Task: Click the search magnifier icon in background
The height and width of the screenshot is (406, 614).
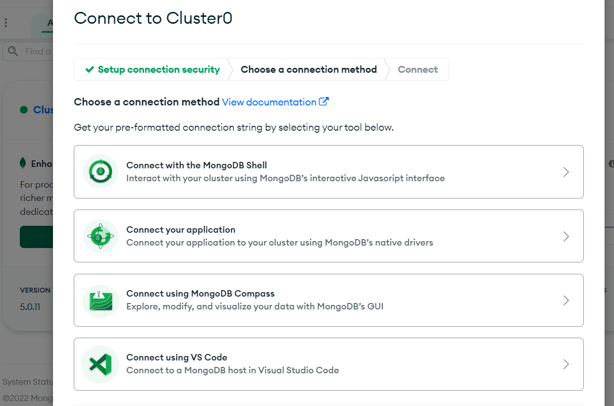Action: (13, 51)
